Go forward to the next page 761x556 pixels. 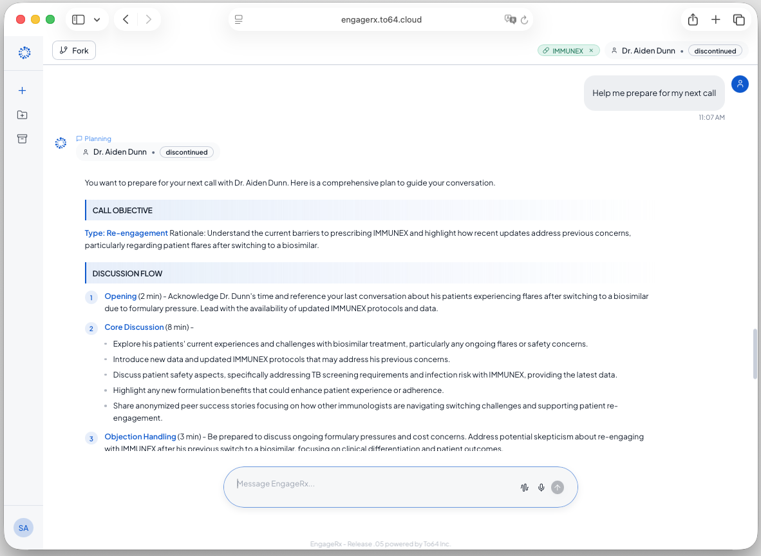149,19
